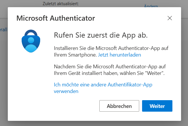Click the dimmed page area below the dialog
188x126 pixels.
(x=94, y=123)
